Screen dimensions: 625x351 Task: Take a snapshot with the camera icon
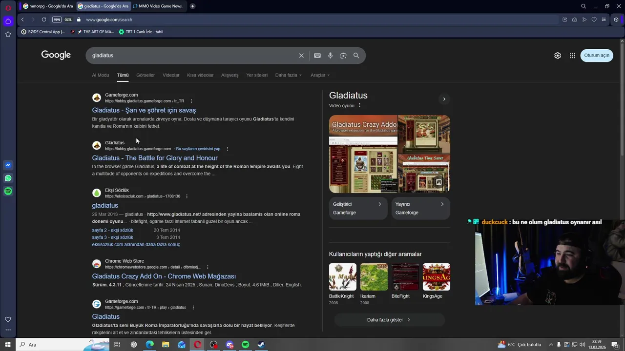574,19
